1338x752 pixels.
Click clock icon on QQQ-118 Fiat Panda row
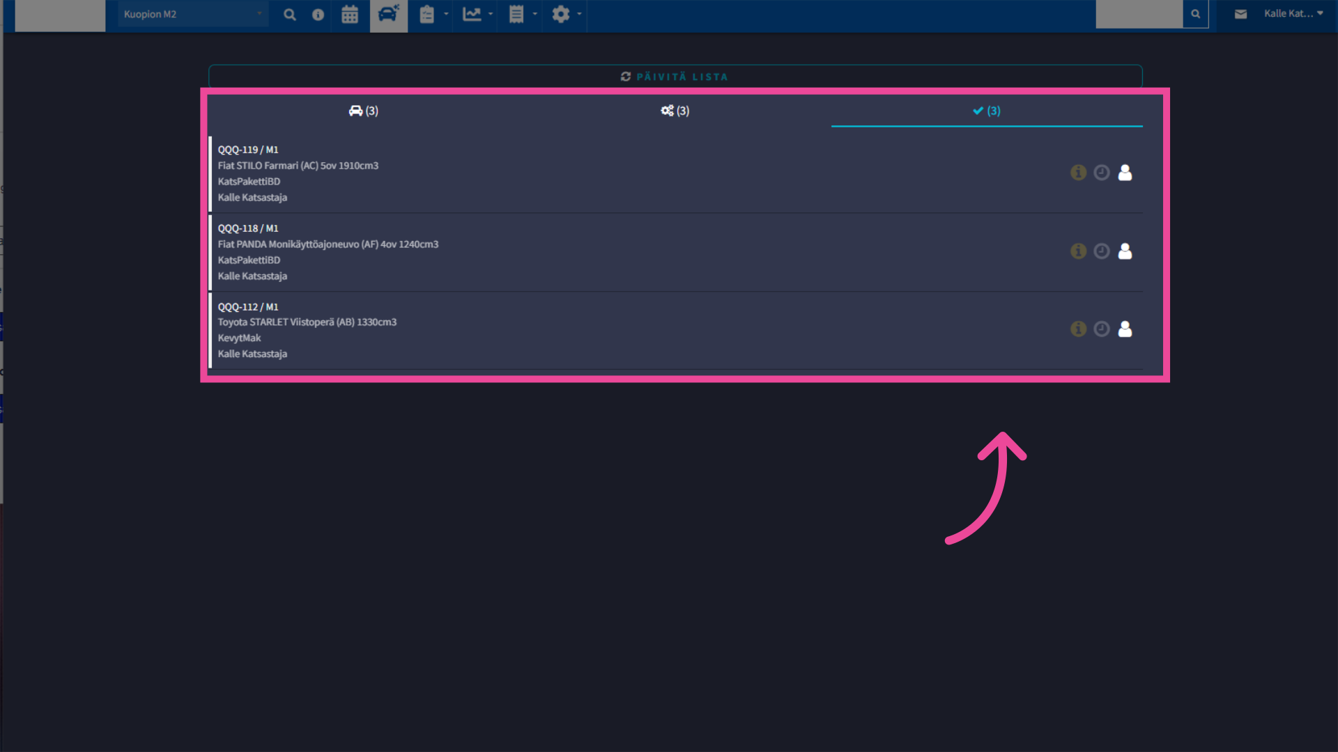[1102, 251]
